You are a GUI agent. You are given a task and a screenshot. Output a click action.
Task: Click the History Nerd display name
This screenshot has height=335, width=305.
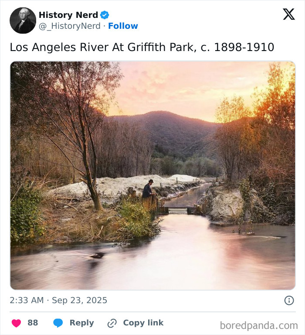pyautogui.click(x=68, y=15)
